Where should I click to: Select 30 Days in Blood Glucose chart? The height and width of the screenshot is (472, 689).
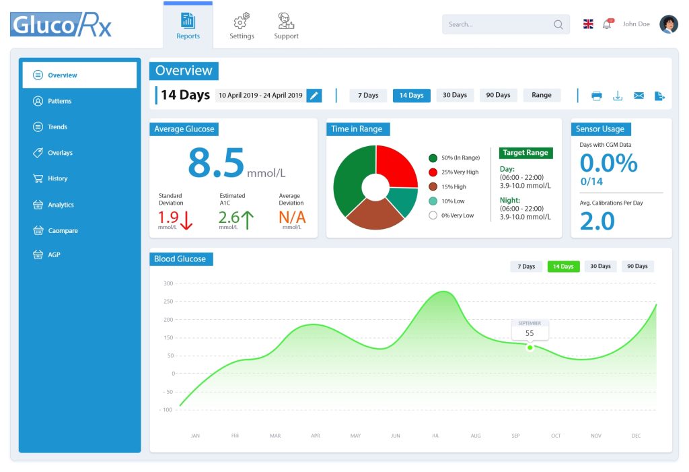click(x=600, y=267)
